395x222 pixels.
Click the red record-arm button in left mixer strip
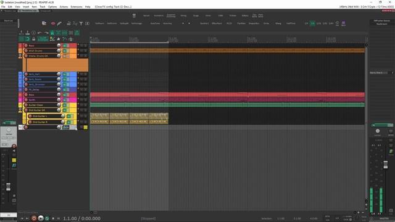point(14,146)
